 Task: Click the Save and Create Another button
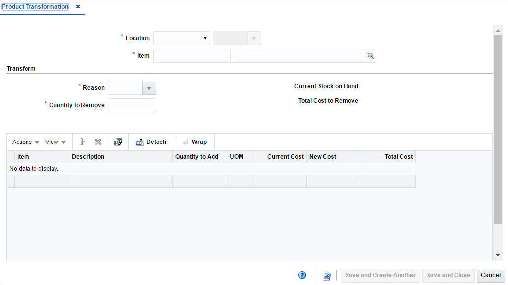click(380, 275)
